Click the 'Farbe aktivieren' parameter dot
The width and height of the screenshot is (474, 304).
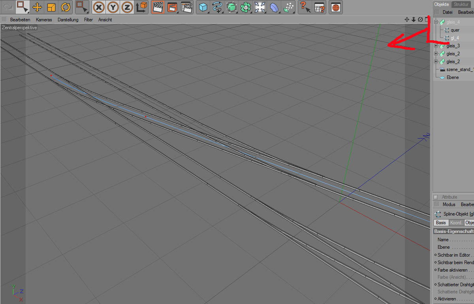tap(436, 270)
